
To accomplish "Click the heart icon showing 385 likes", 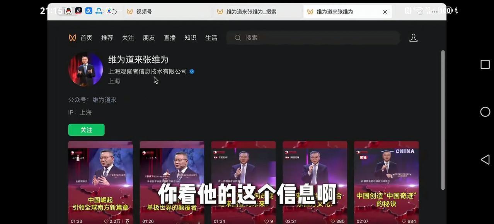I will click(333, 221).
